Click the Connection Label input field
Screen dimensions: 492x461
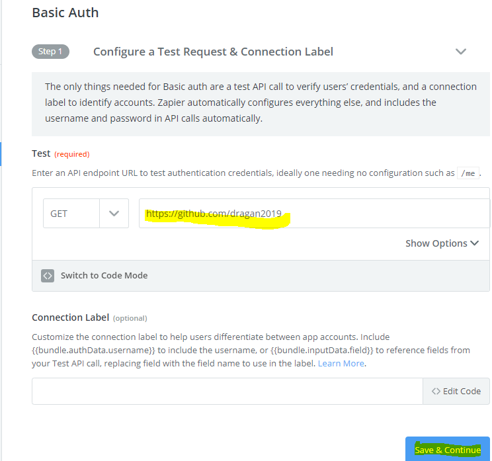[x=227, y=391]
